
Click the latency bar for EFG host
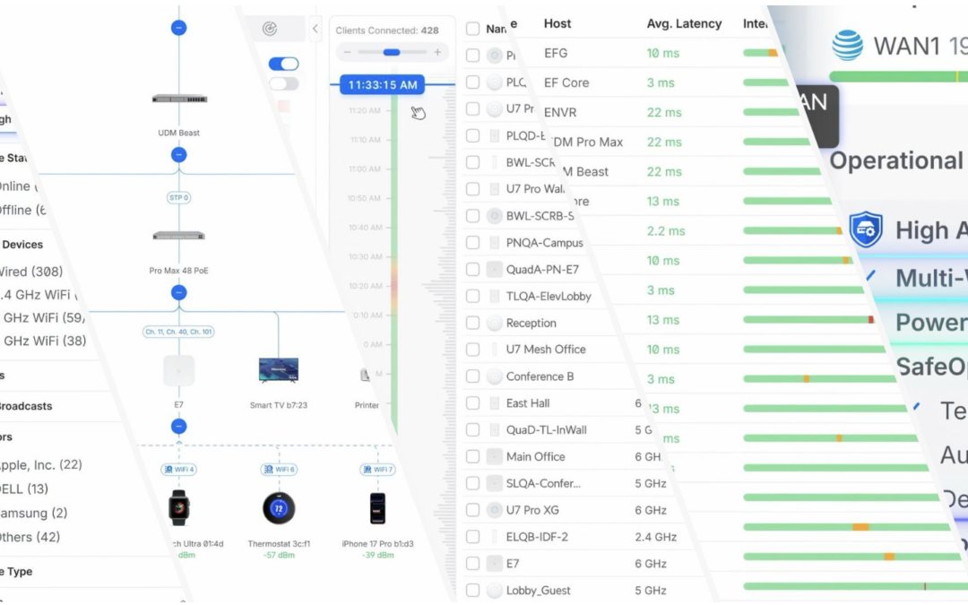click(760, 53)
